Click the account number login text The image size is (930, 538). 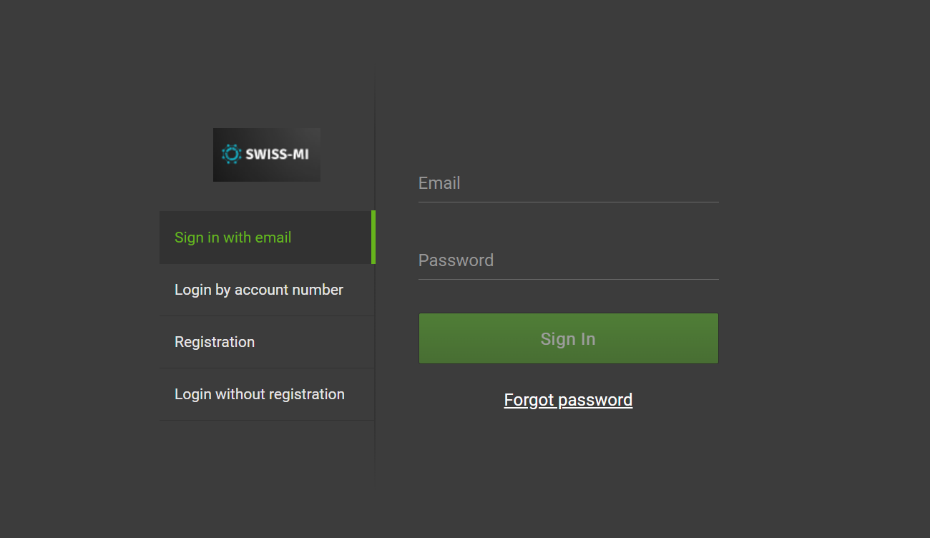click(x=259, y=290)
